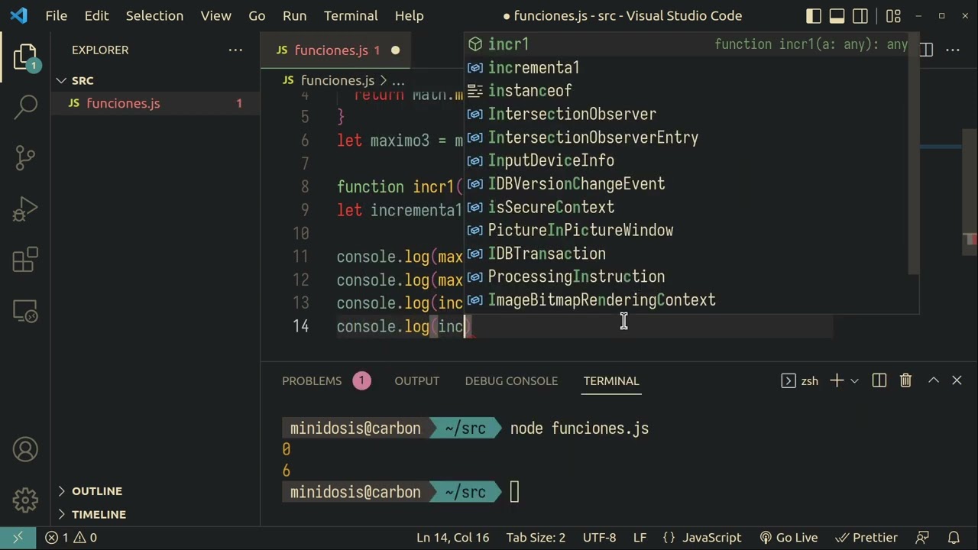
Task: Expand the TIMELINE section
Action: point(156,515)
